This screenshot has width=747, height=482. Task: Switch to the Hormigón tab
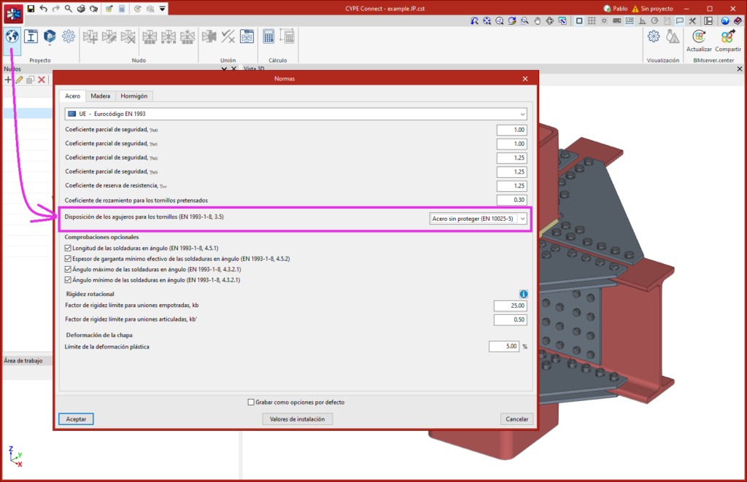133,96
